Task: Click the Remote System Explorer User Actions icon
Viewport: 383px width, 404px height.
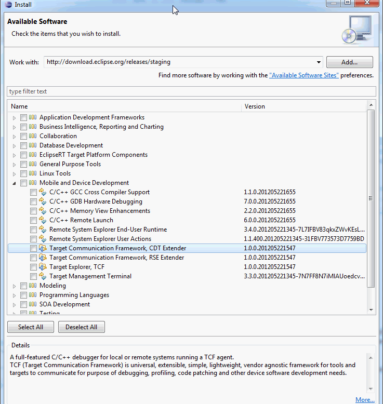Action: [43, 239]
